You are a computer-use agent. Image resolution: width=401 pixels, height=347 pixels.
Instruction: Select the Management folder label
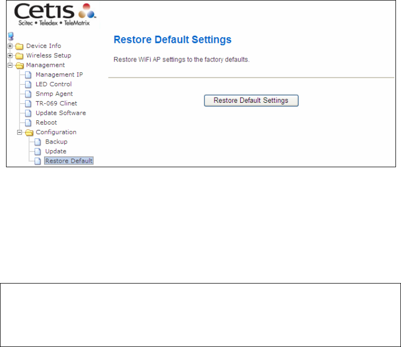(x=46, y=65)
